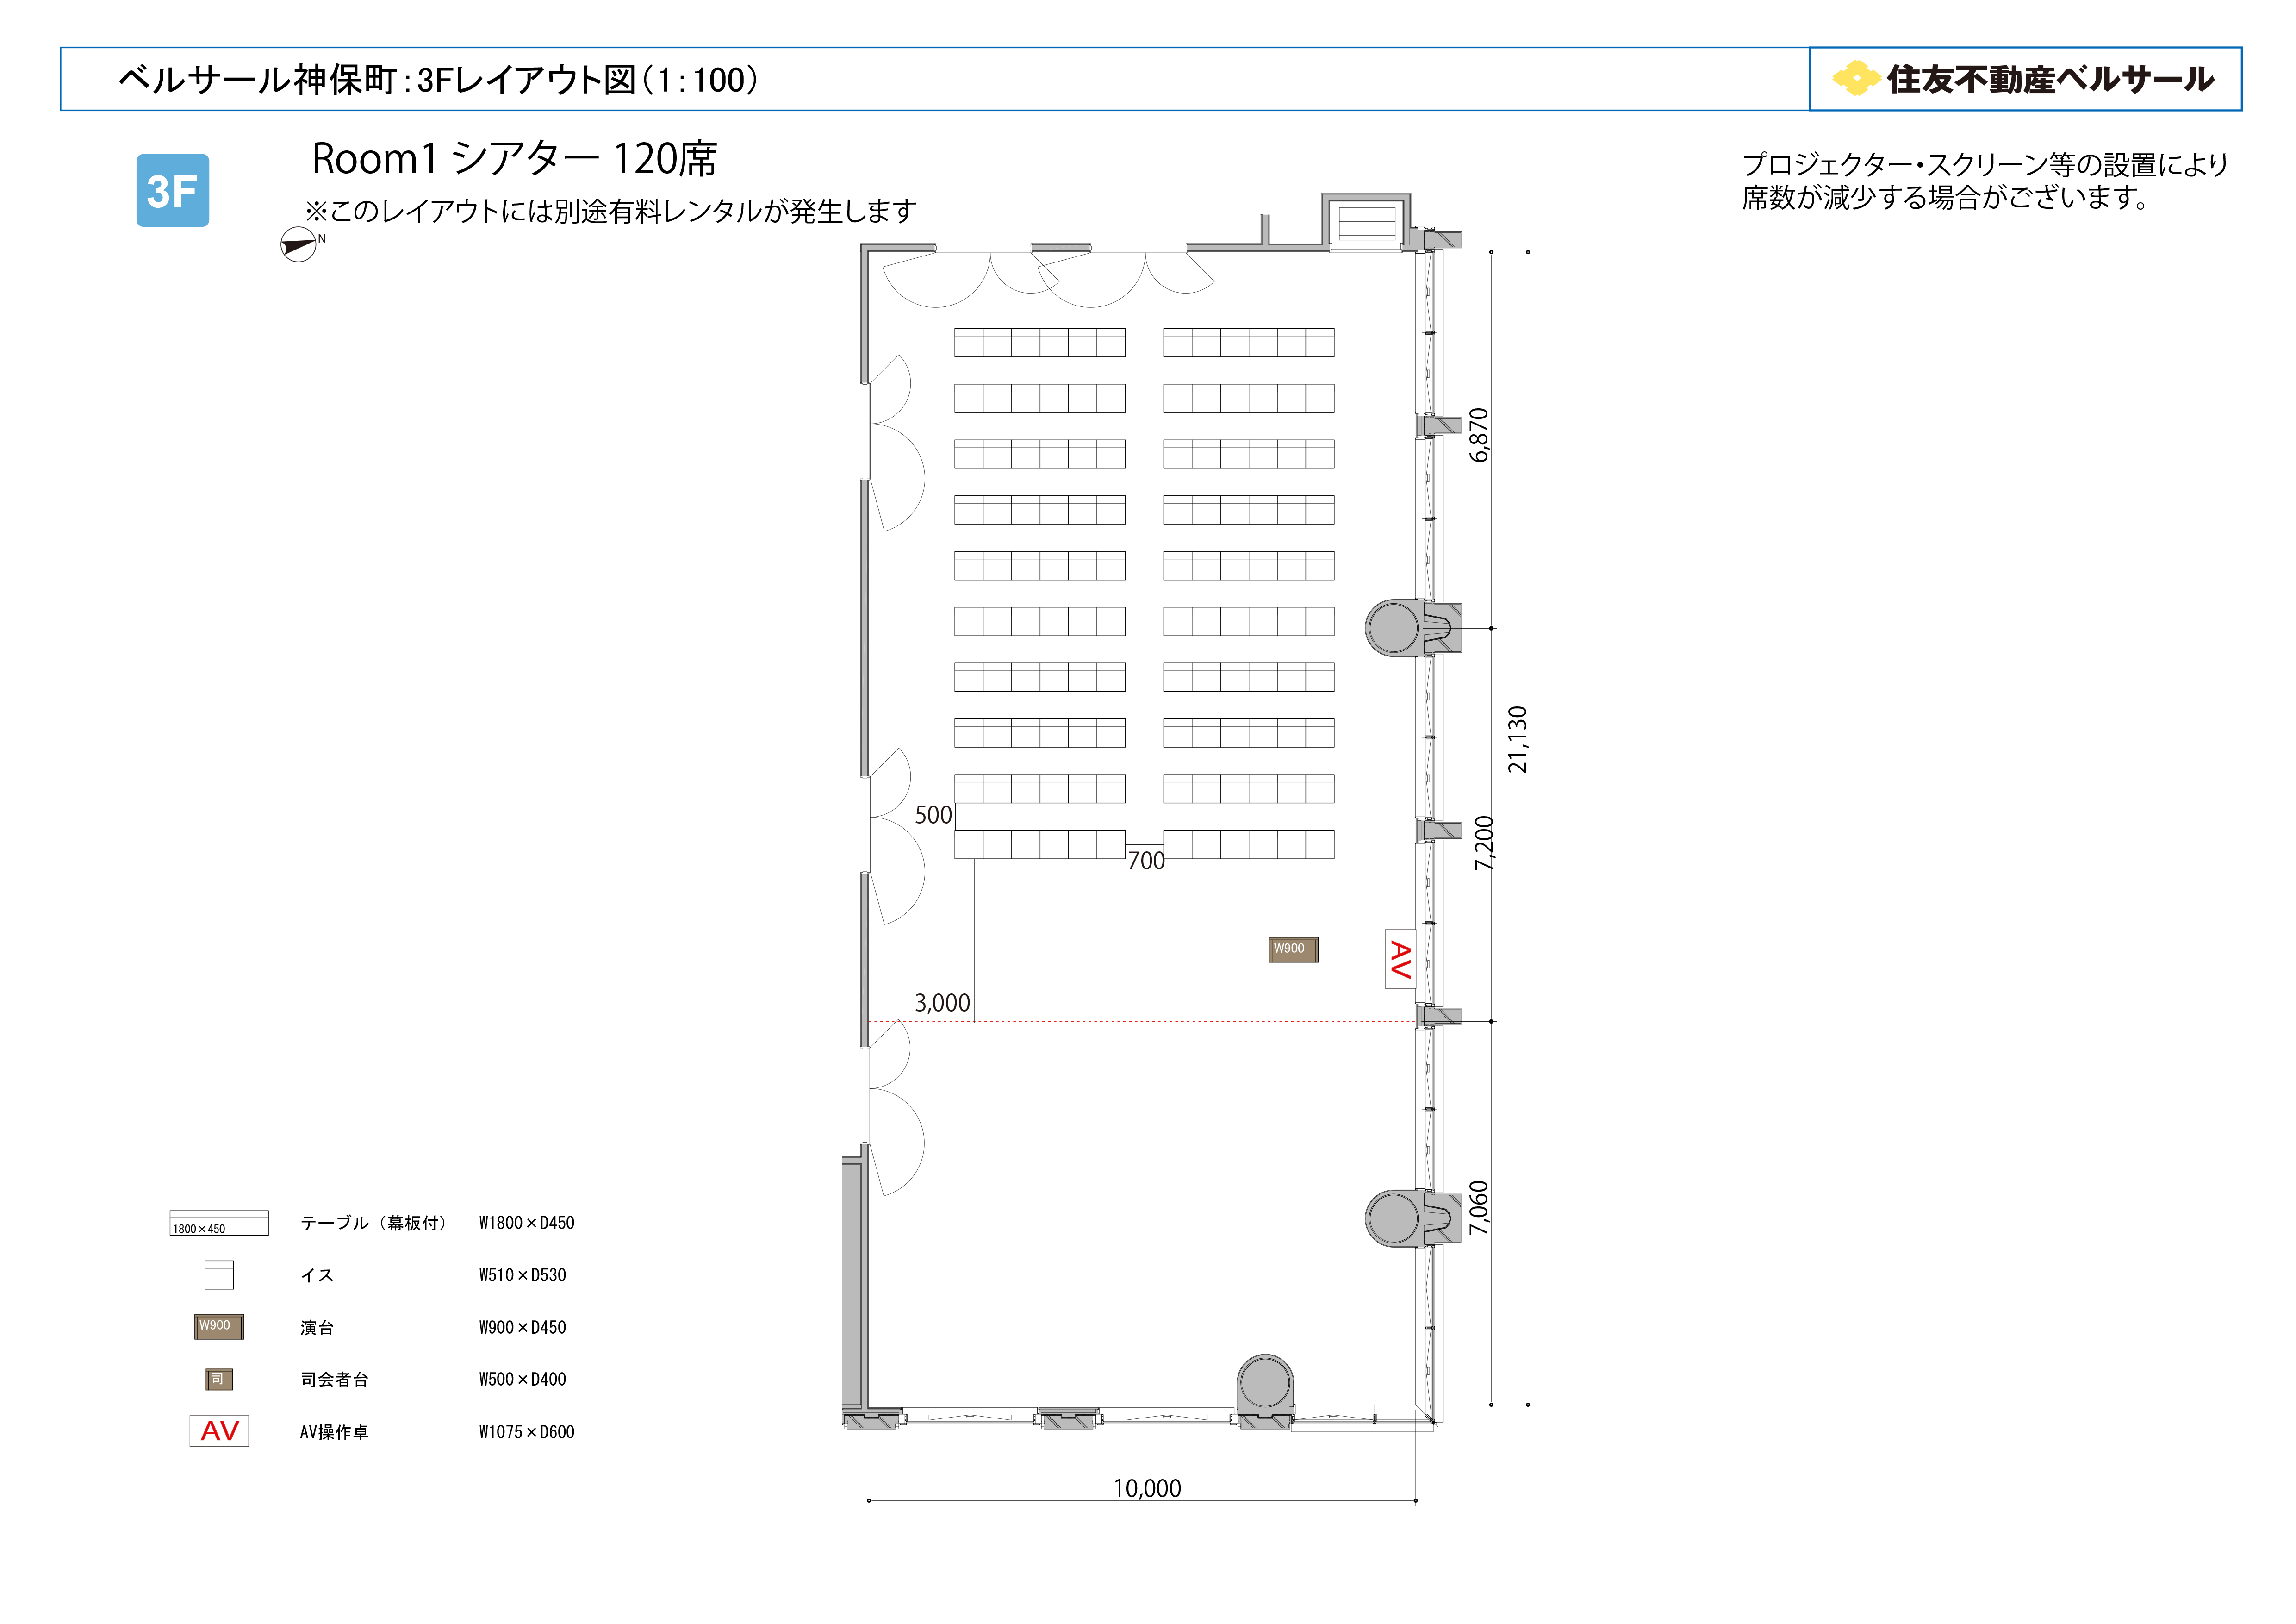Click the heading Room1 シアター 120席
Screen dimensions: 2296x1624
[x=515, y=158]
